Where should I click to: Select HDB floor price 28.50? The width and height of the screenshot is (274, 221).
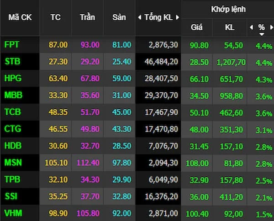pos(121,146)
